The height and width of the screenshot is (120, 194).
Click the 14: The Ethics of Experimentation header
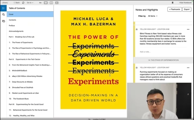pyautogui.click(x=163, y=60)
